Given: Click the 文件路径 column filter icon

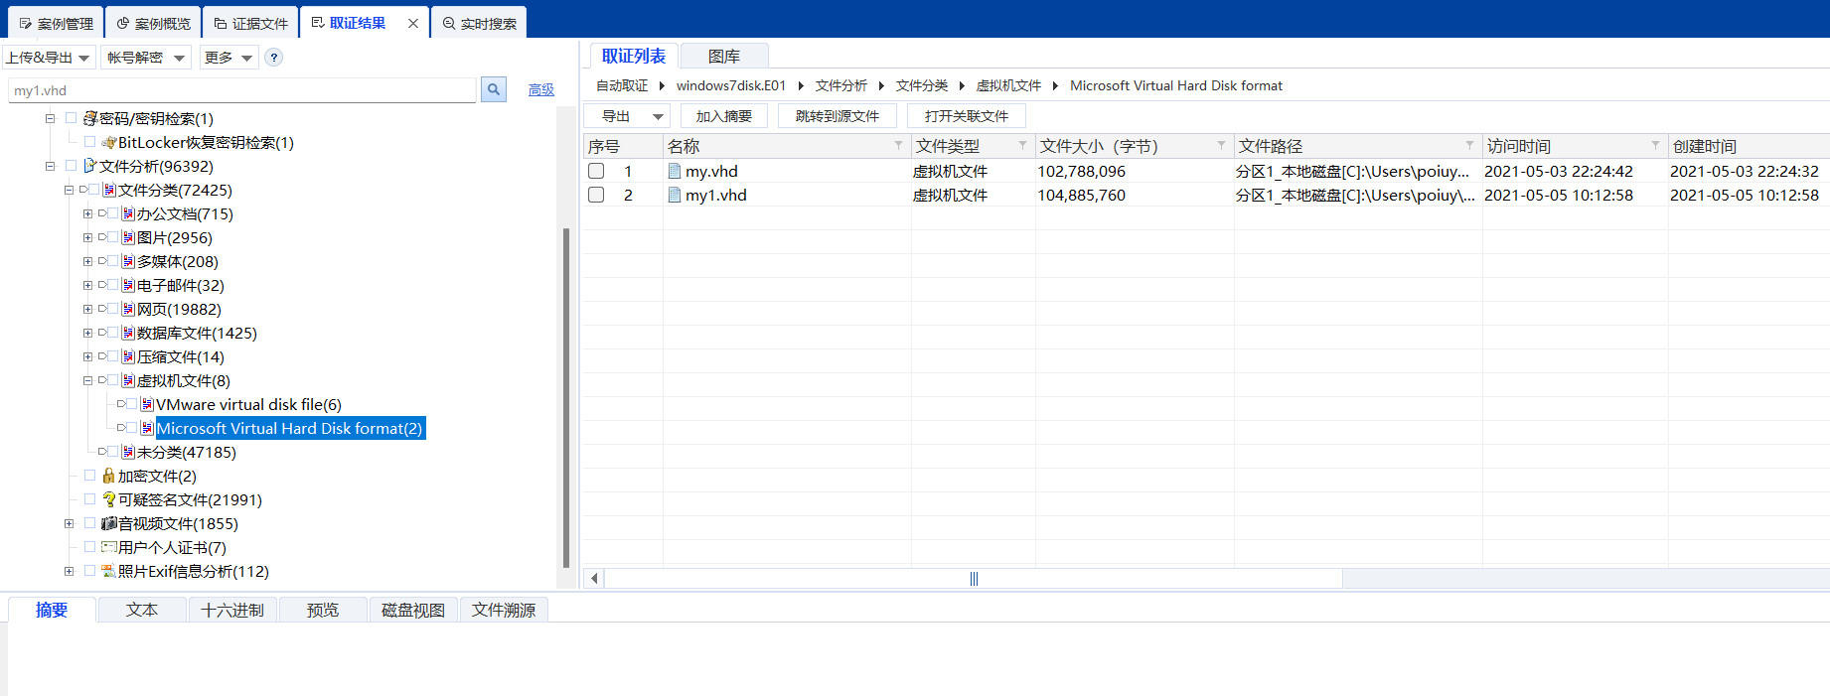Looking at the screenshot, I should [x=1469, y=145].
